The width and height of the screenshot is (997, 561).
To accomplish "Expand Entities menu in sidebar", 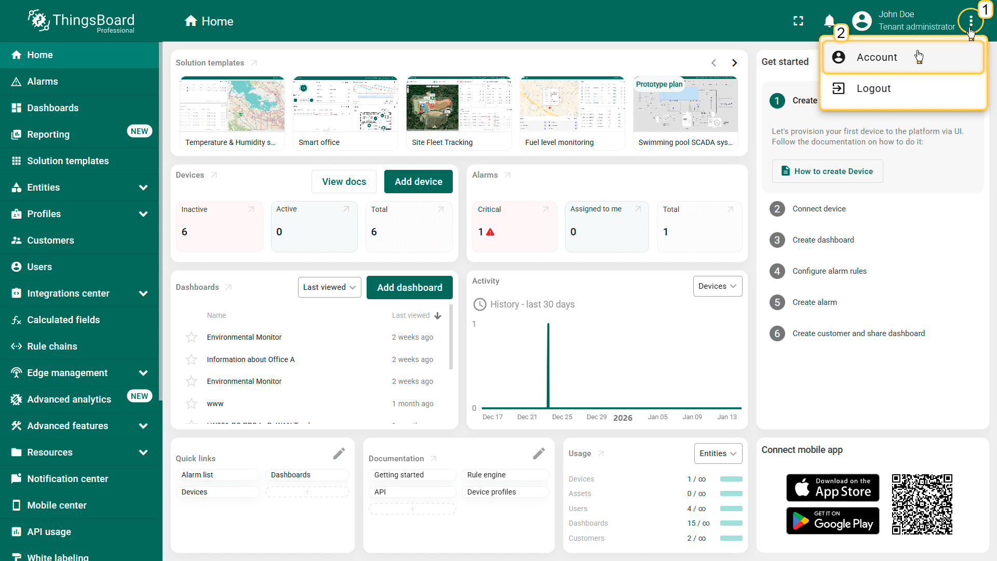I will [143, 188].
